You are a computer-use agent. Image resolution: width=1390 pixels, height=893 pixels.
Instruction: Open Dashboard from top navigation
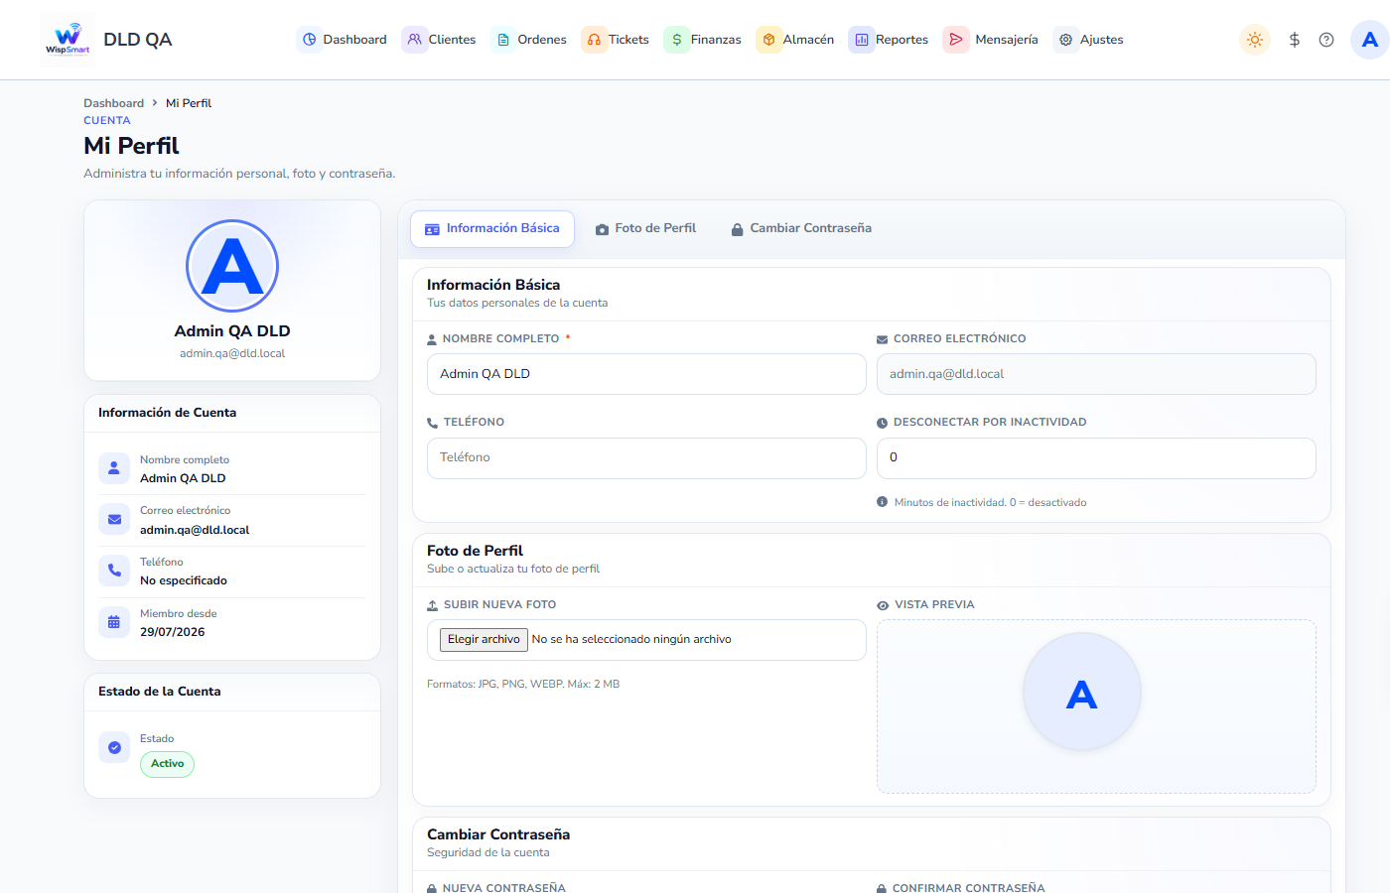pos(343,40)
